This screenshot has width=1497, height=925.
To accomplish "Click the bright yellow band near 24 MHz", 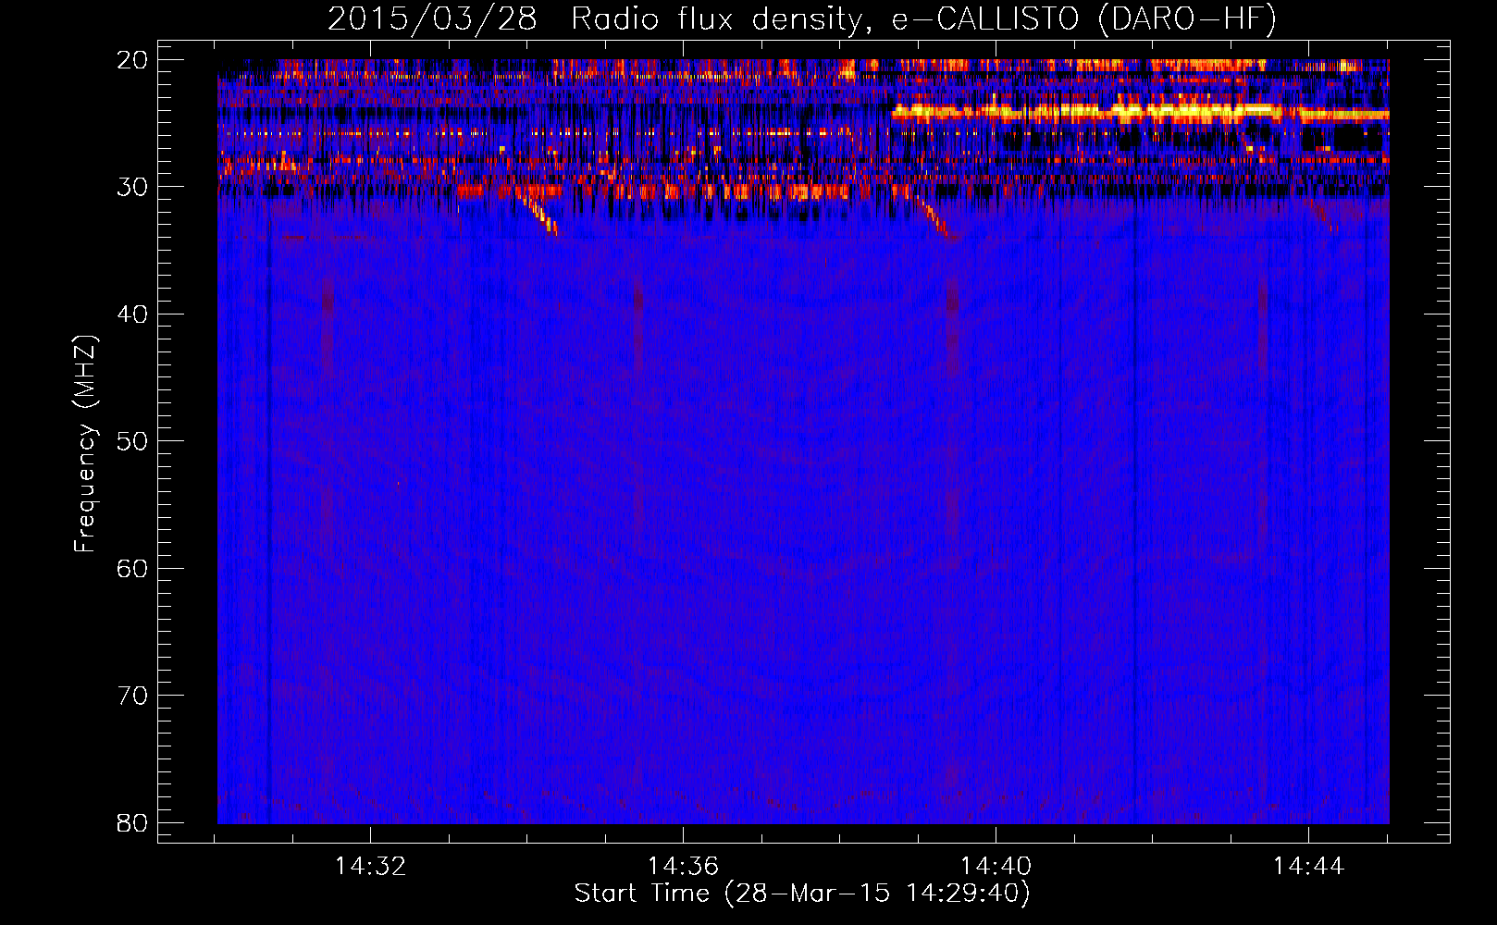I will pyautogui.click(x=1140, y=113).
